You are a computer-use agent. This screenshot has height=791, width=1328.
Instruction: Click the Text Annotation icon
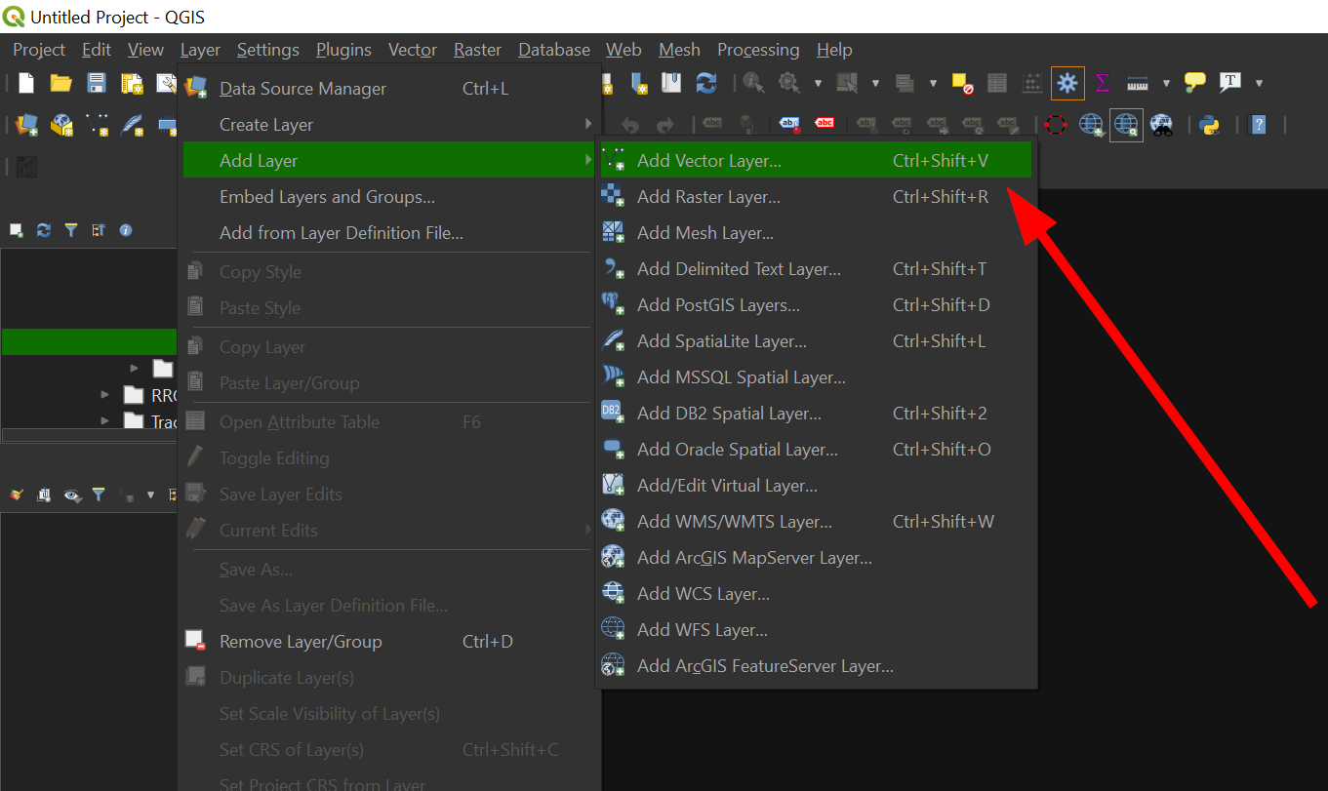point(1230,83)
